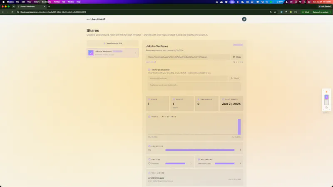This screenshot has width=333, height=187.
Task: Click the status badge beside Jakoba Ventures heading
Action: (238, 45)
